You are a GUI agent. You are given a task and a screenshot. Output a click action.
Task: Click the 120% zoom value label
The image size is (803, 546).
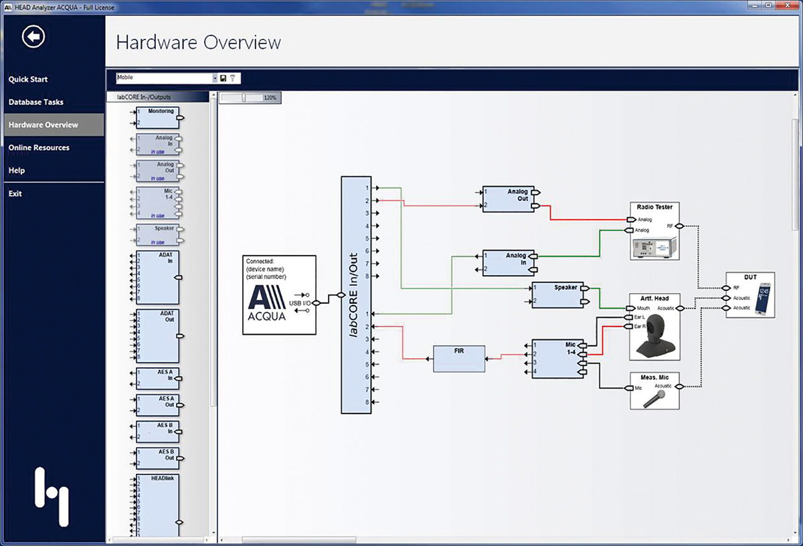point(270,98)
